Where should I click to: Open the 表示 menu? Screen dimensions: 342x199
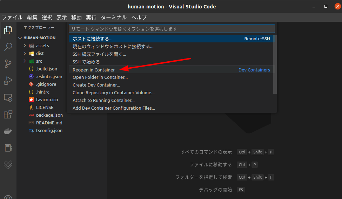pyautogui.click(x=62, y=18)
